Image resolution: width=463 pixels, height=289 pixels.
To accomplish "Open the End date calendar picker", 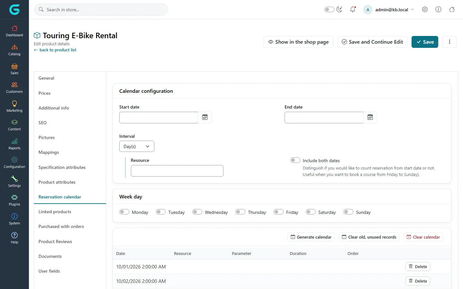I will click(370, 118).
